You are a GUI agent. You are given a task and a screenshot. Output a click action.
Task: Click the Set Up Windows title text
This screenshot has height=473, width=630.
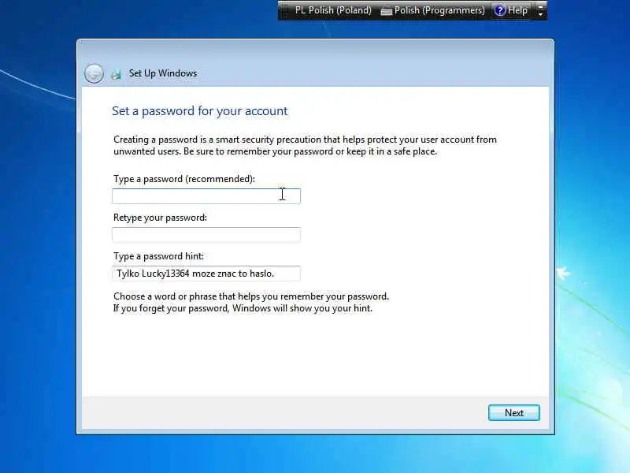(163, 73)
